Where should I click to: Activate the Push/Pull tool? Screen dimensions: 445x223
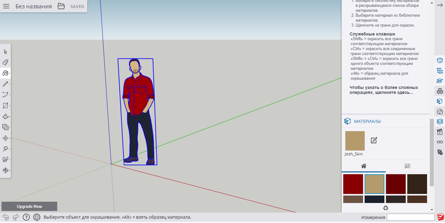point(5,116)
